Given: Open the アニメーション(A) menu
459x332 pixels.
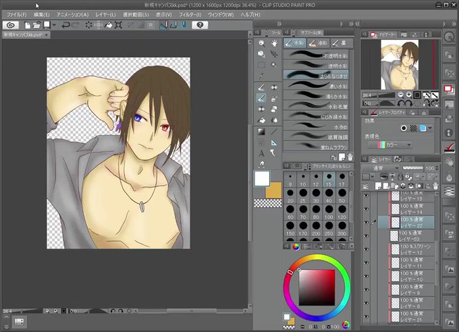Looking at the screenshot, I should coord(73,14).
